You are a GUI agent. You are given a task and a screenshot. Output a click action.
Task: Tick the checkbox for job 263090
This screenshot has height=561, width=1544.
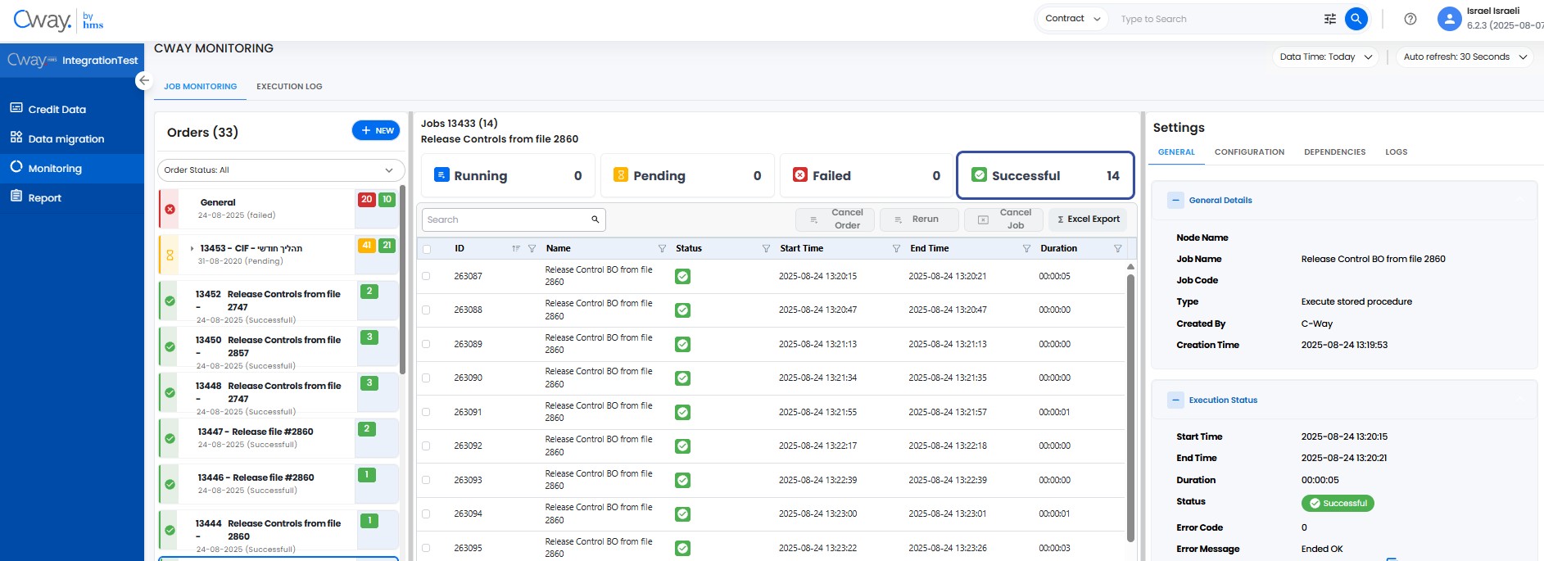[x=426, y=378]
